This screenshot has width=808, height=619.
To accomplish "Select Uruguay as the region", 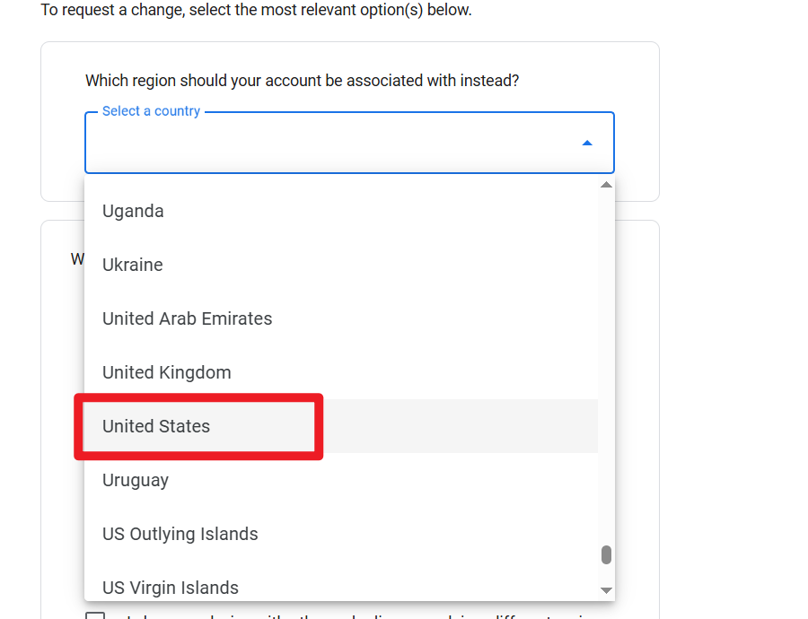I will click(136, 481).
